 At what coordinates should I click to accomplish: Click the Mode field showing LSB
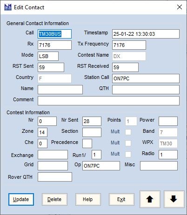(x=48, y=56)
